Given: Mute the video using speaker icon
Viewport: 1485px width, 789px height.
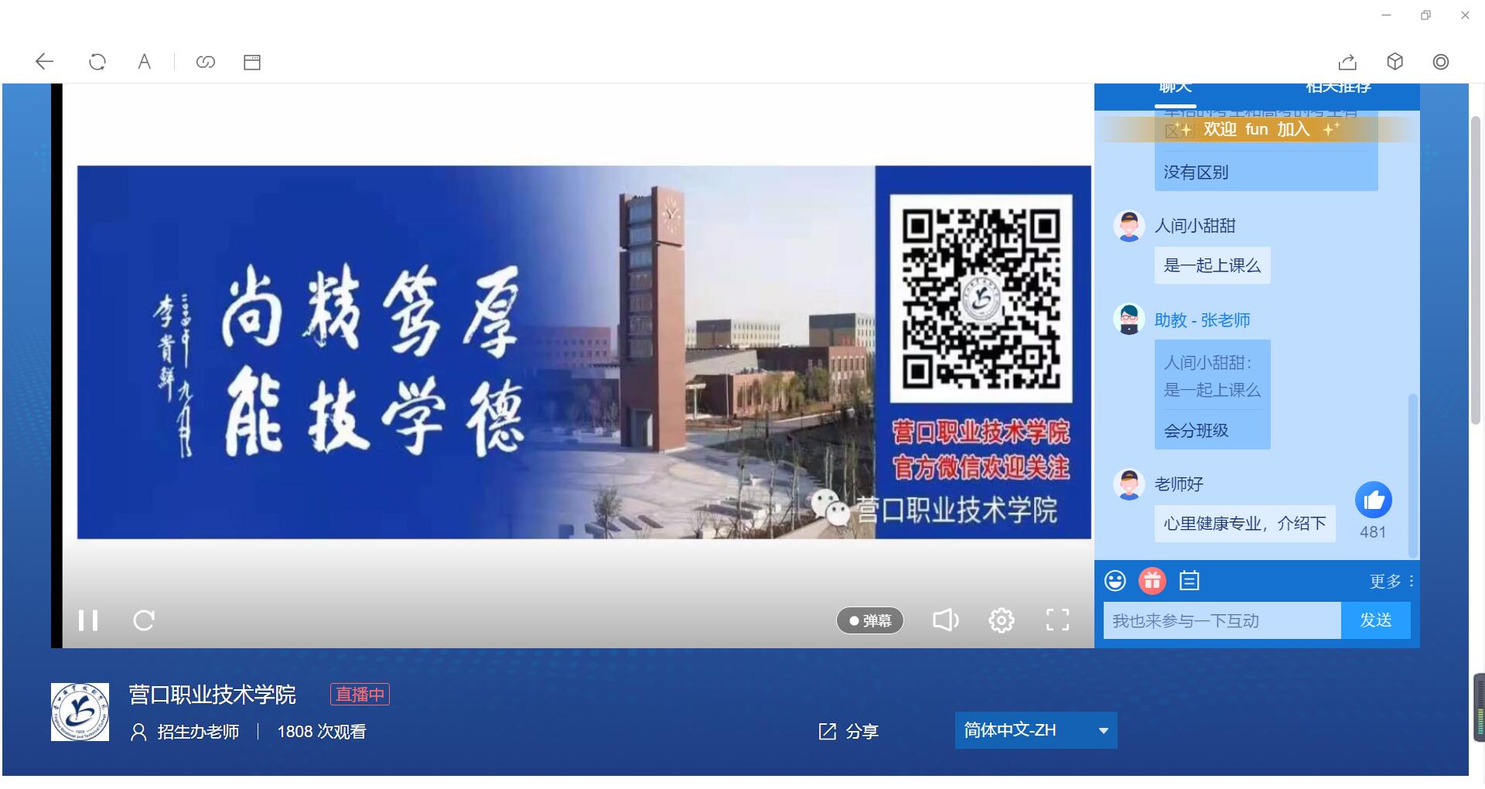Looking at the screenshot, I should pyautogui.click(x=945, y=620).
